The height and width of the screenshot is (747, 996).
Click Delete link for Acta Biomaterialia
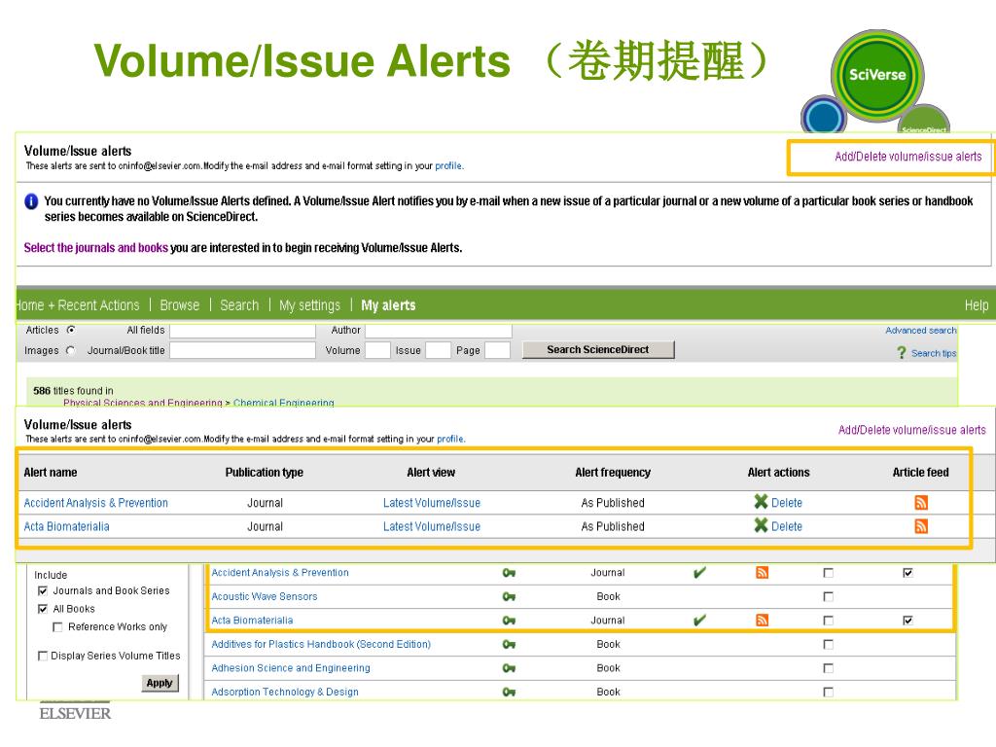click(x=786, y=526)
